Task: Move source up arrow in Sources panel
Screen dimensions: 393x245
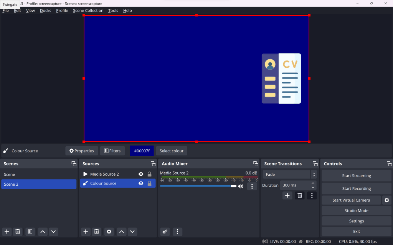Action: [x=122, y=232]
